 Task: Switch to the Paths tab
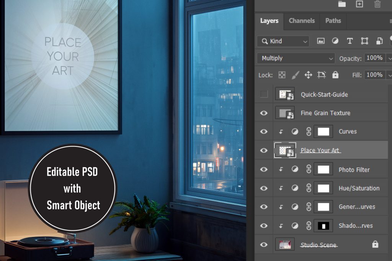pos(333,21)
